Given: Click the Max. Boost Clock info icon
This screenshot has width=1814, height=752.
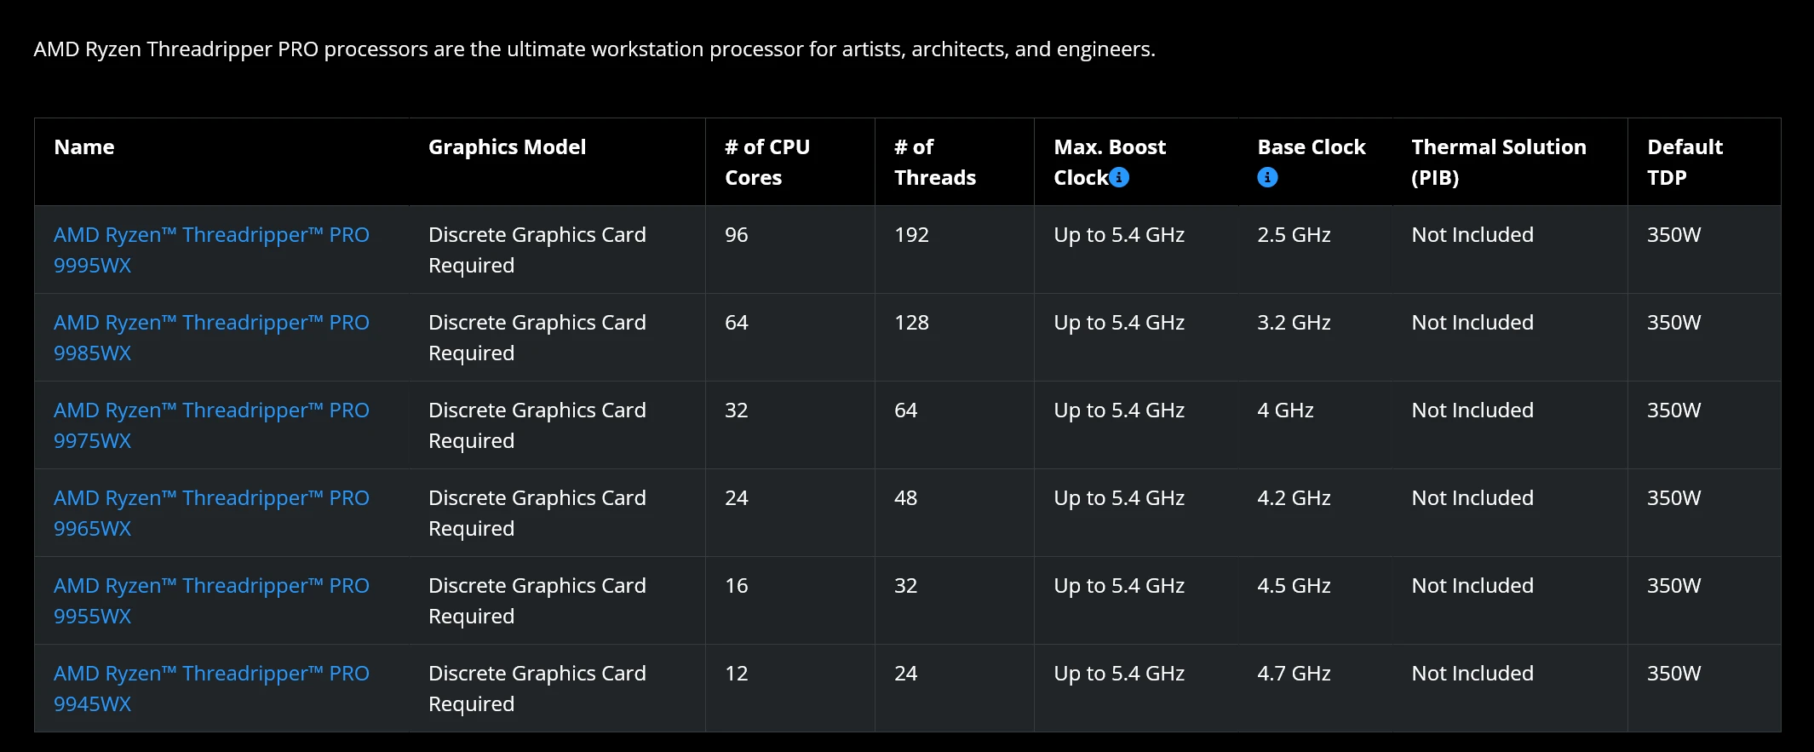Looking at the screenshot, I should 1120,177.
